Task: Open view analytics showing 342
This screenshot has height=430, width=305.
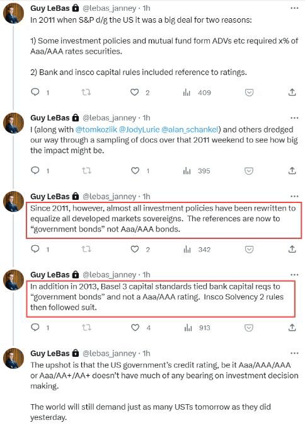Action: (197, 249)
